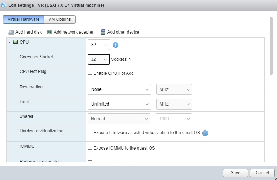Click the Add other device icon

pyautogui.click(x=103, y=32)
